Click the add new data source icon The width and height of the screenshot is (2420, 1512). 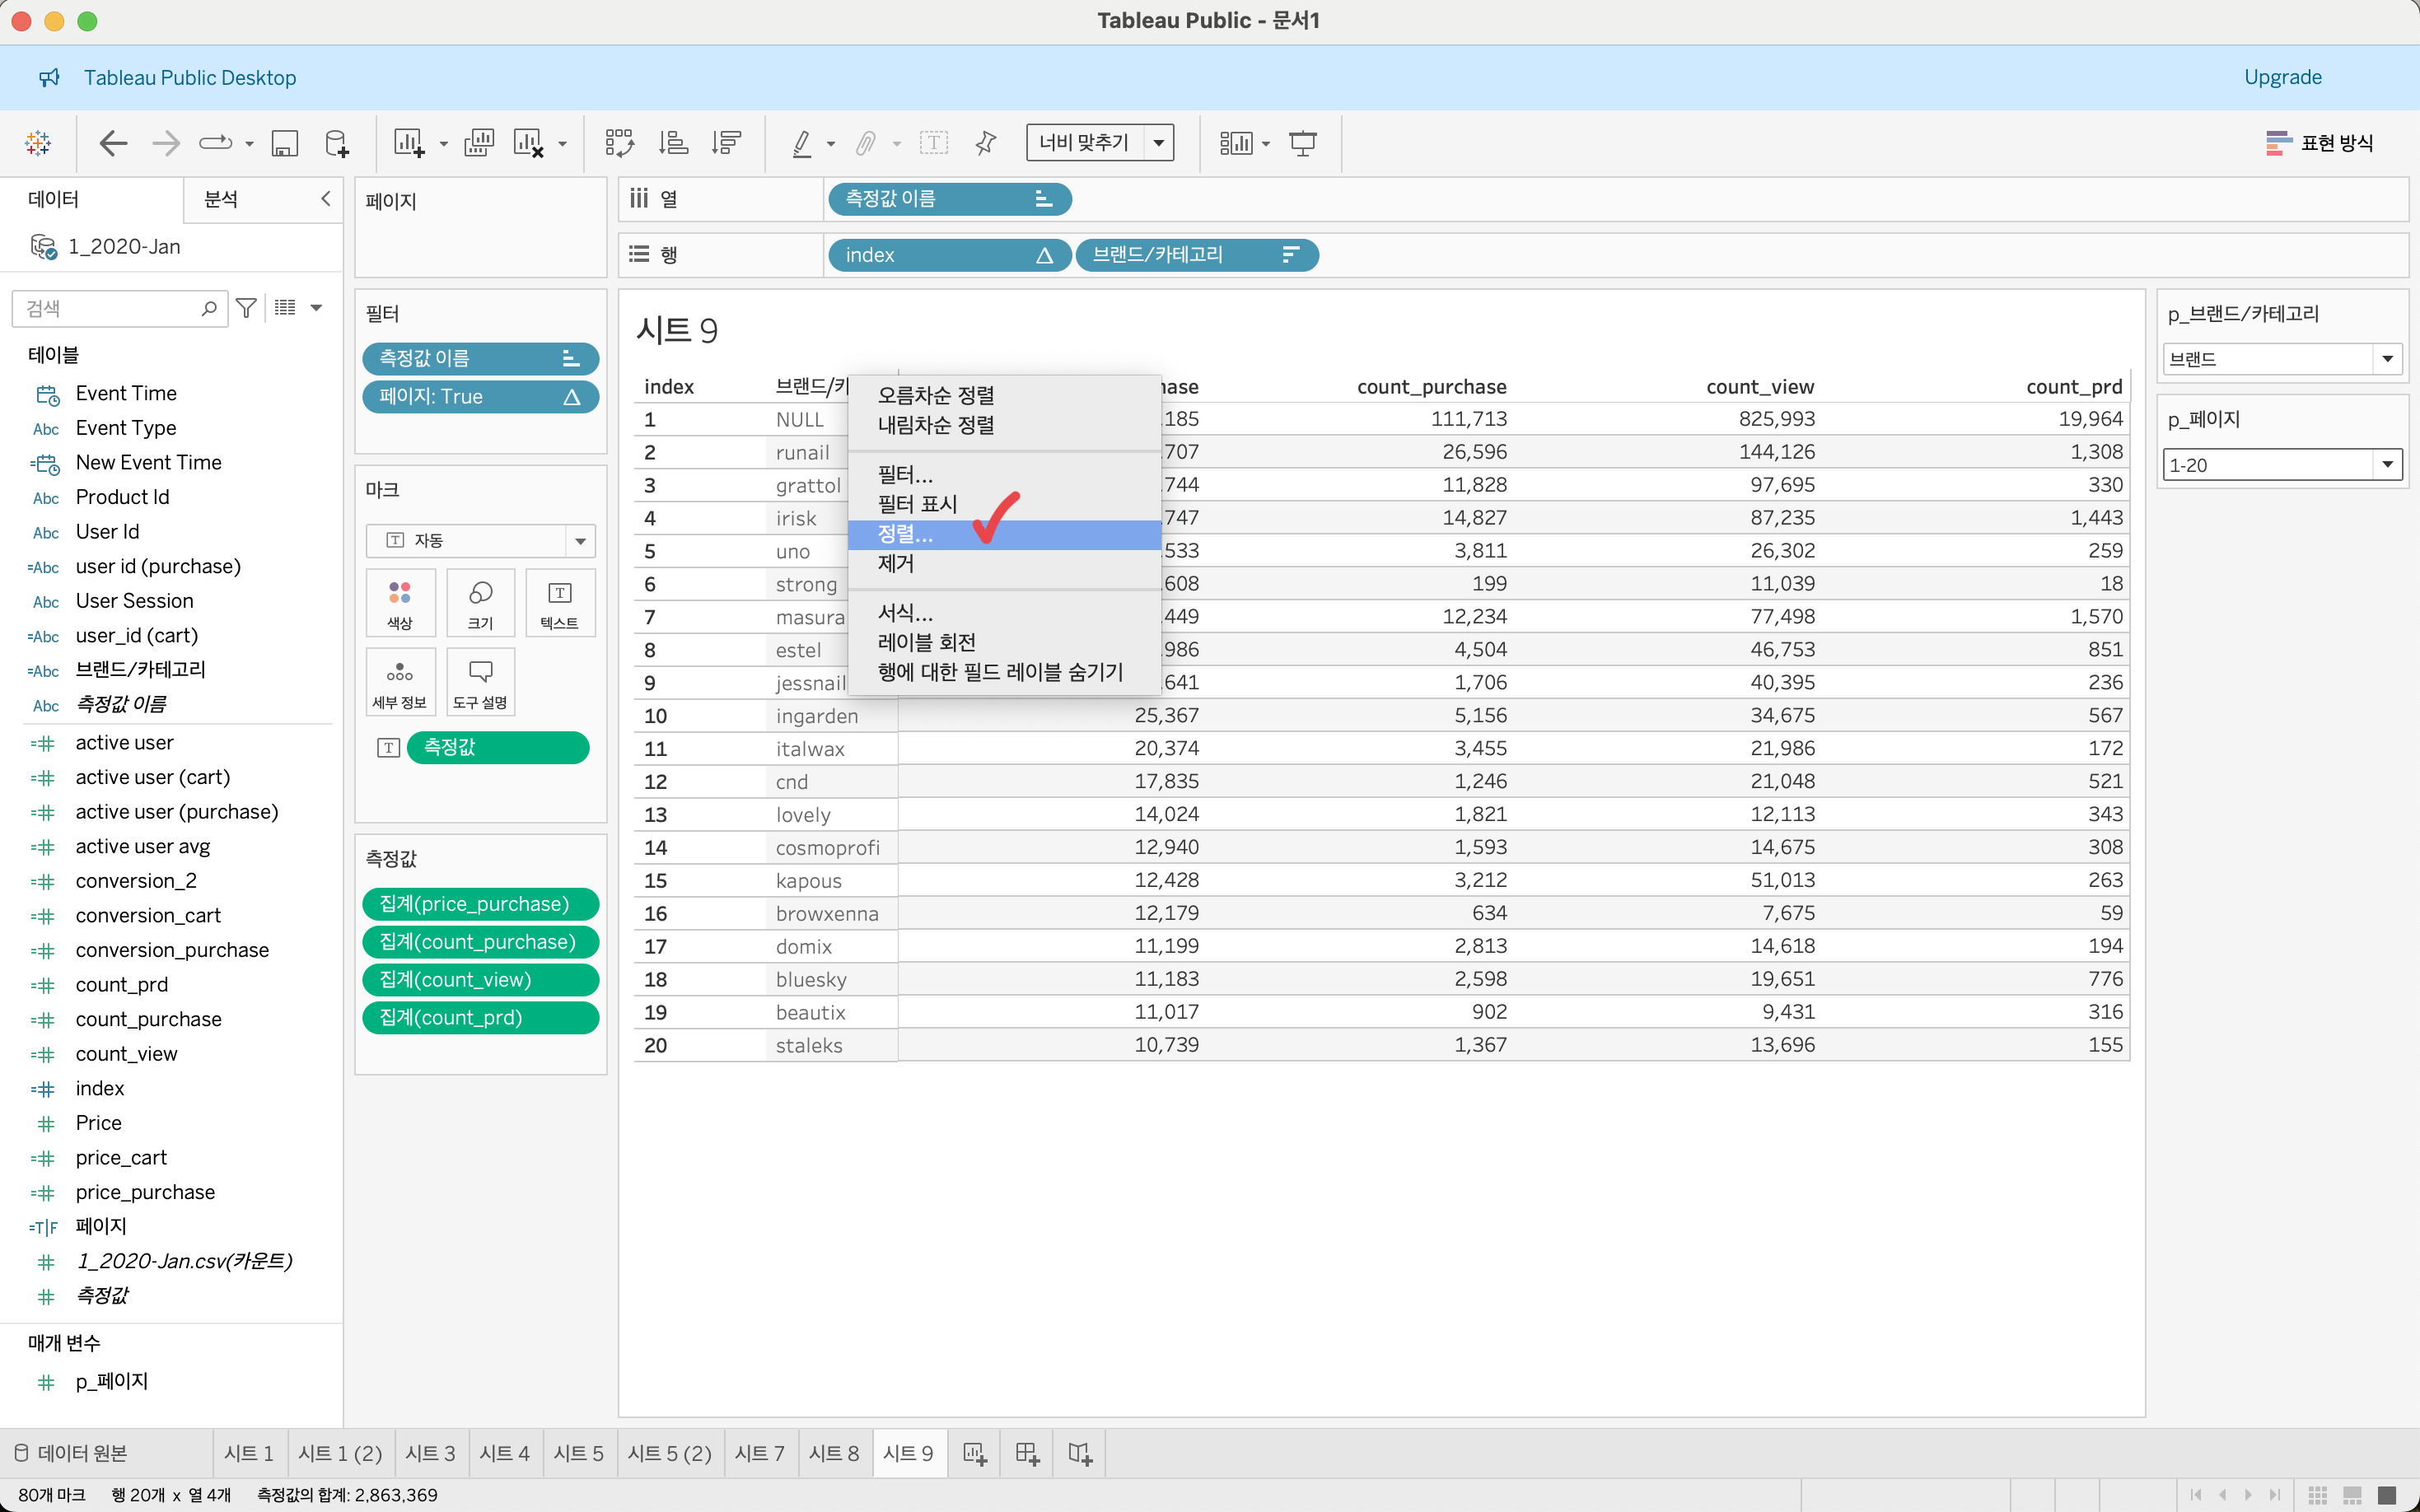coord(337,143)
